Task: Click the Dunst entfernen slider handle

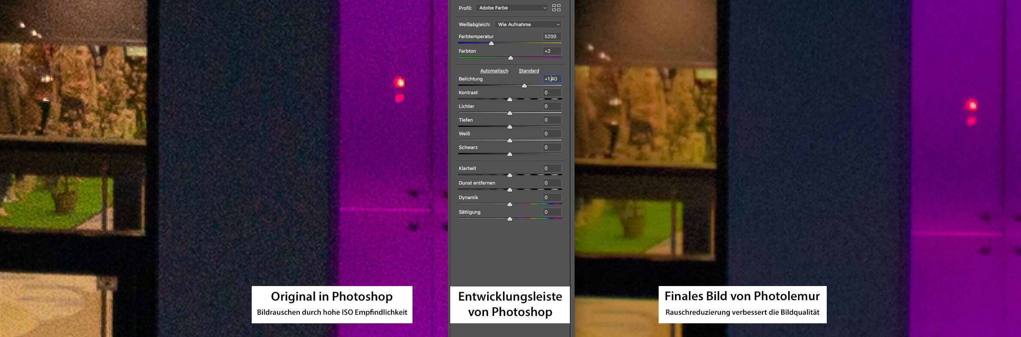Action: [x=510, y=190]
